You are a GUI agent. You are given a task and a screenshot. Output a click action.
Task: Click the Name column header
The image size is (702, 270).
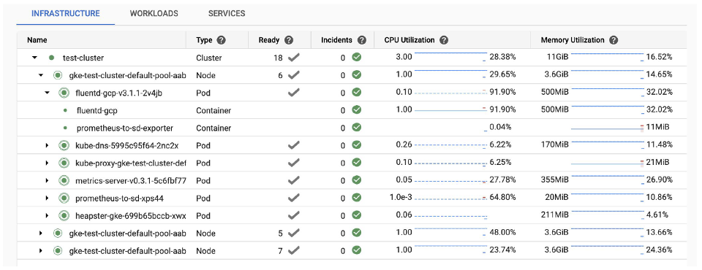37,40
